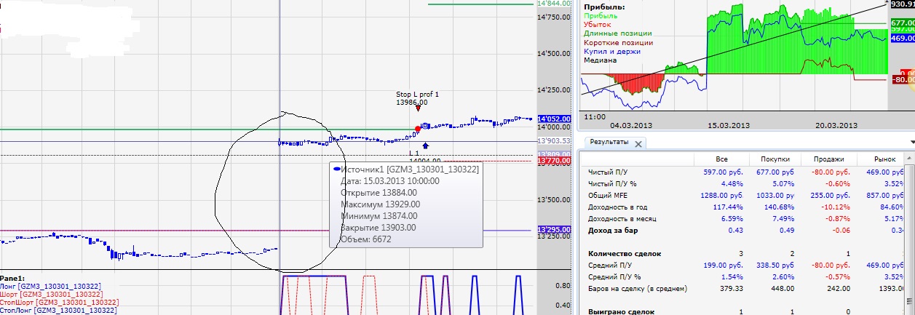This screenshot has width=915, height=315.
Task: Select the Шорт series in Pane1 legend
Action: 50,294
